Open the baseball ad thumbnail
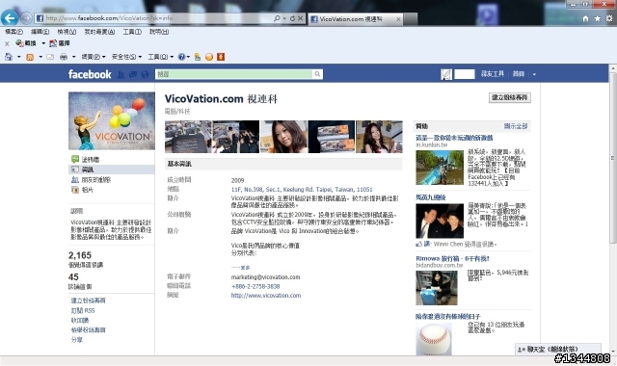 tap(434, 338)
